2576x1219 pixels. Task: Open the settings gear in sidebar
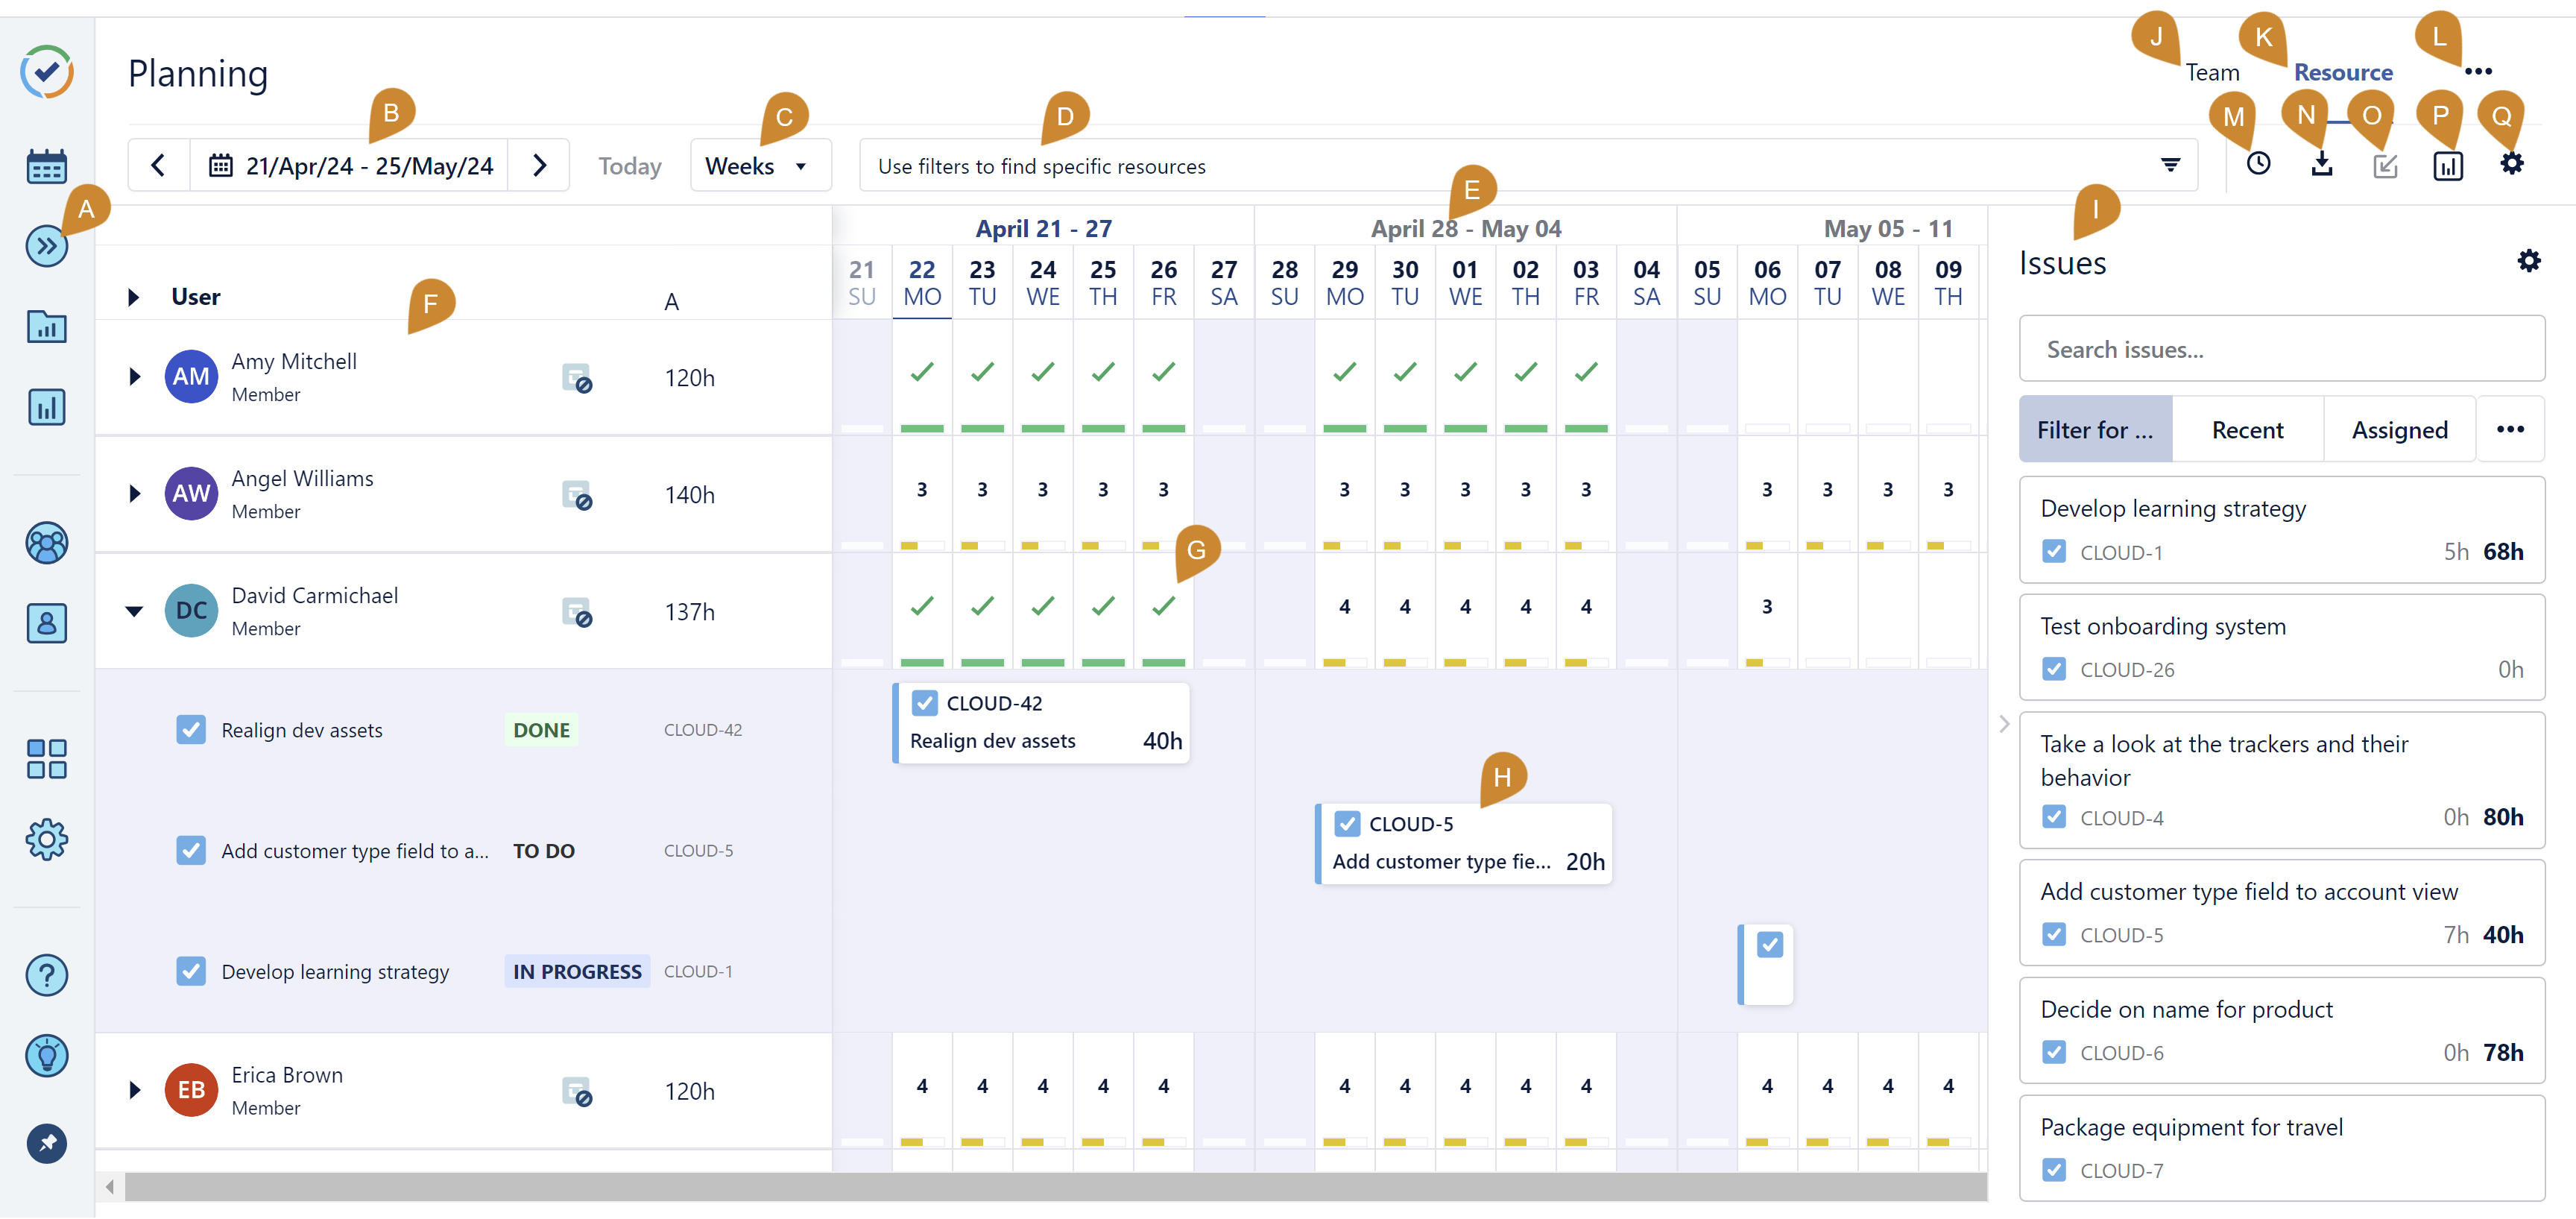pyautogui.click(x=47, y=840)
